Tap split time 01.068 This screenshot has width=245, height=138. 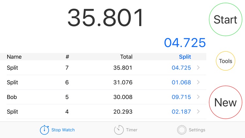[181, 82]
